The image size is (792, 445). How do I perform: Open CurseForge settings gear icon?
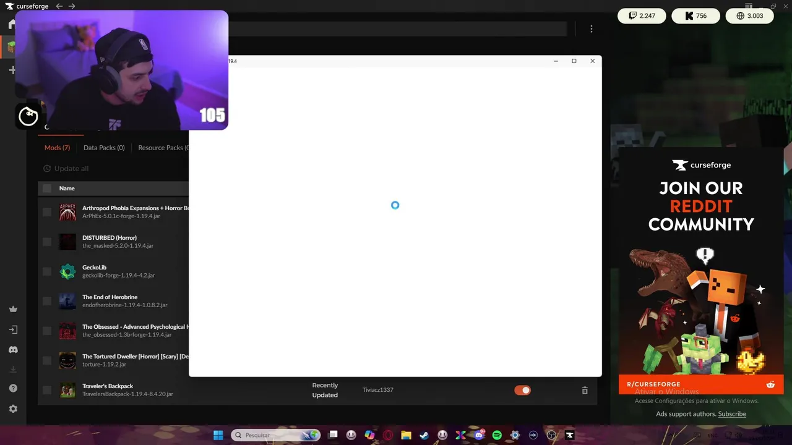13,409
